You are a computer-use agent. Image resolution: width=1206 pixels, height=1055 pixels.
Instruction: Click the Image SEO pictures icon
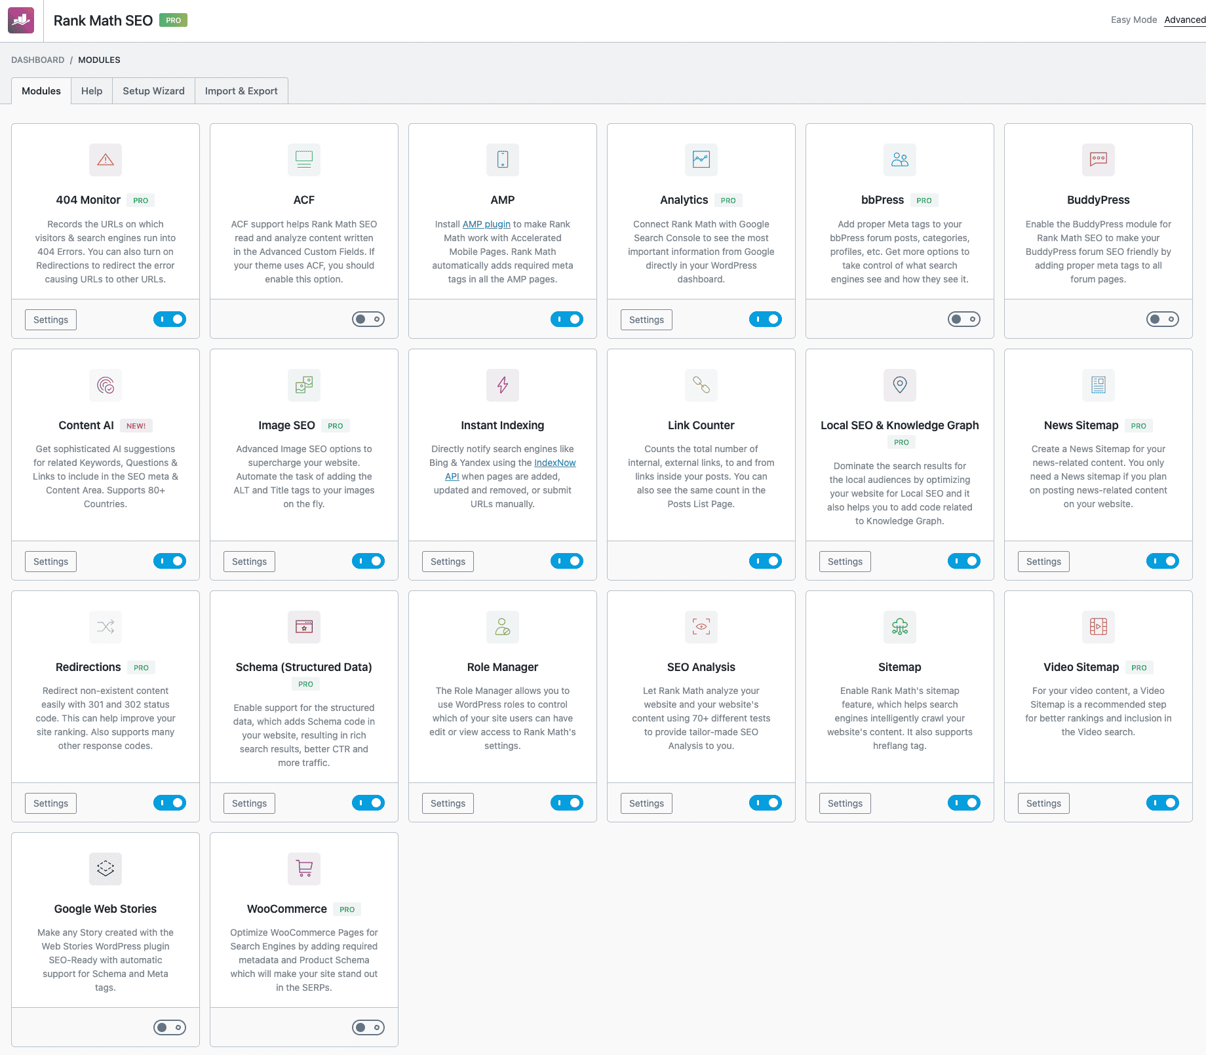304,385
